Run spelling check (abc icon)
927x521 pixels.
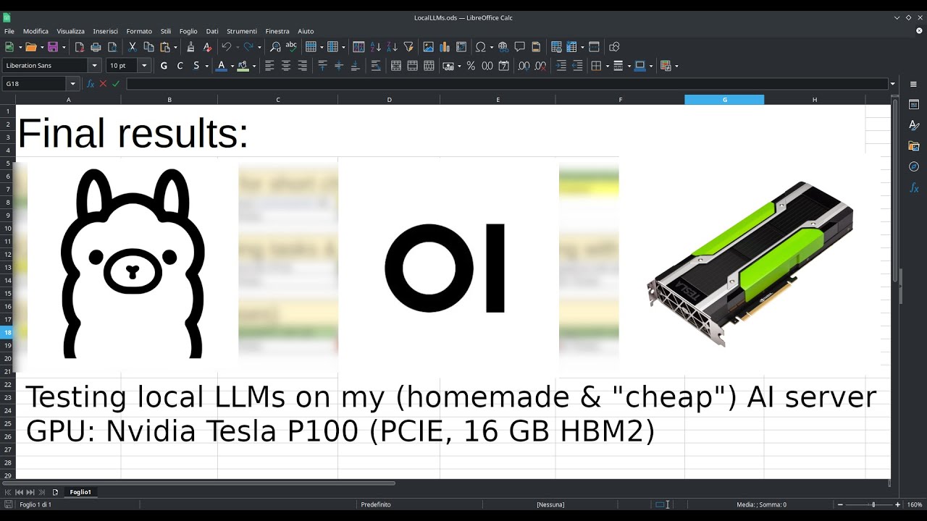291,47
